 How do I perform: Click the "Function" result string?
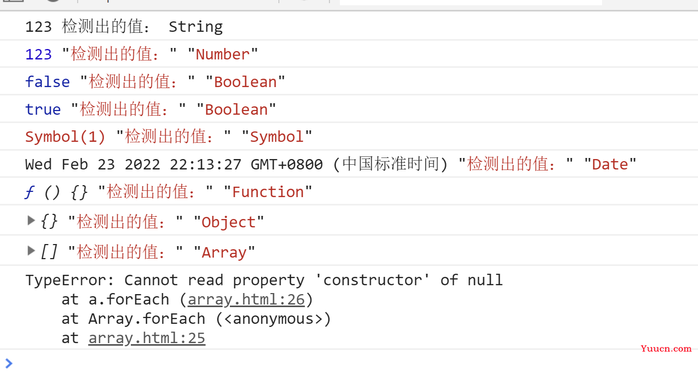pos(268,192)
